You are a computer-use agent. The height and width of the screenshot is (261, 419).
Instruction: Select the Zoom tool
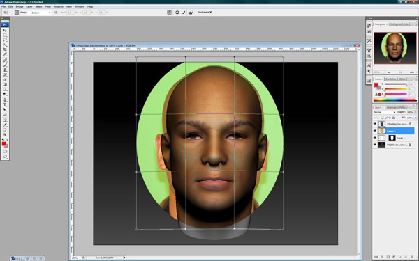[x=5, y=135]
